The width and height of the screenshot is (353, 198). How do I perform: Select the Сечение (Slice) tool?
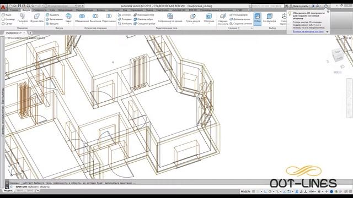pos(124,15)
